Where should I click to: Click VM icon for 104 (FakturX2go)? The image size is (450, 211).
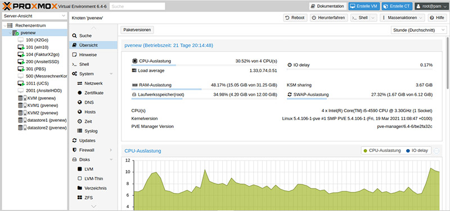click(x=21, y=54)
